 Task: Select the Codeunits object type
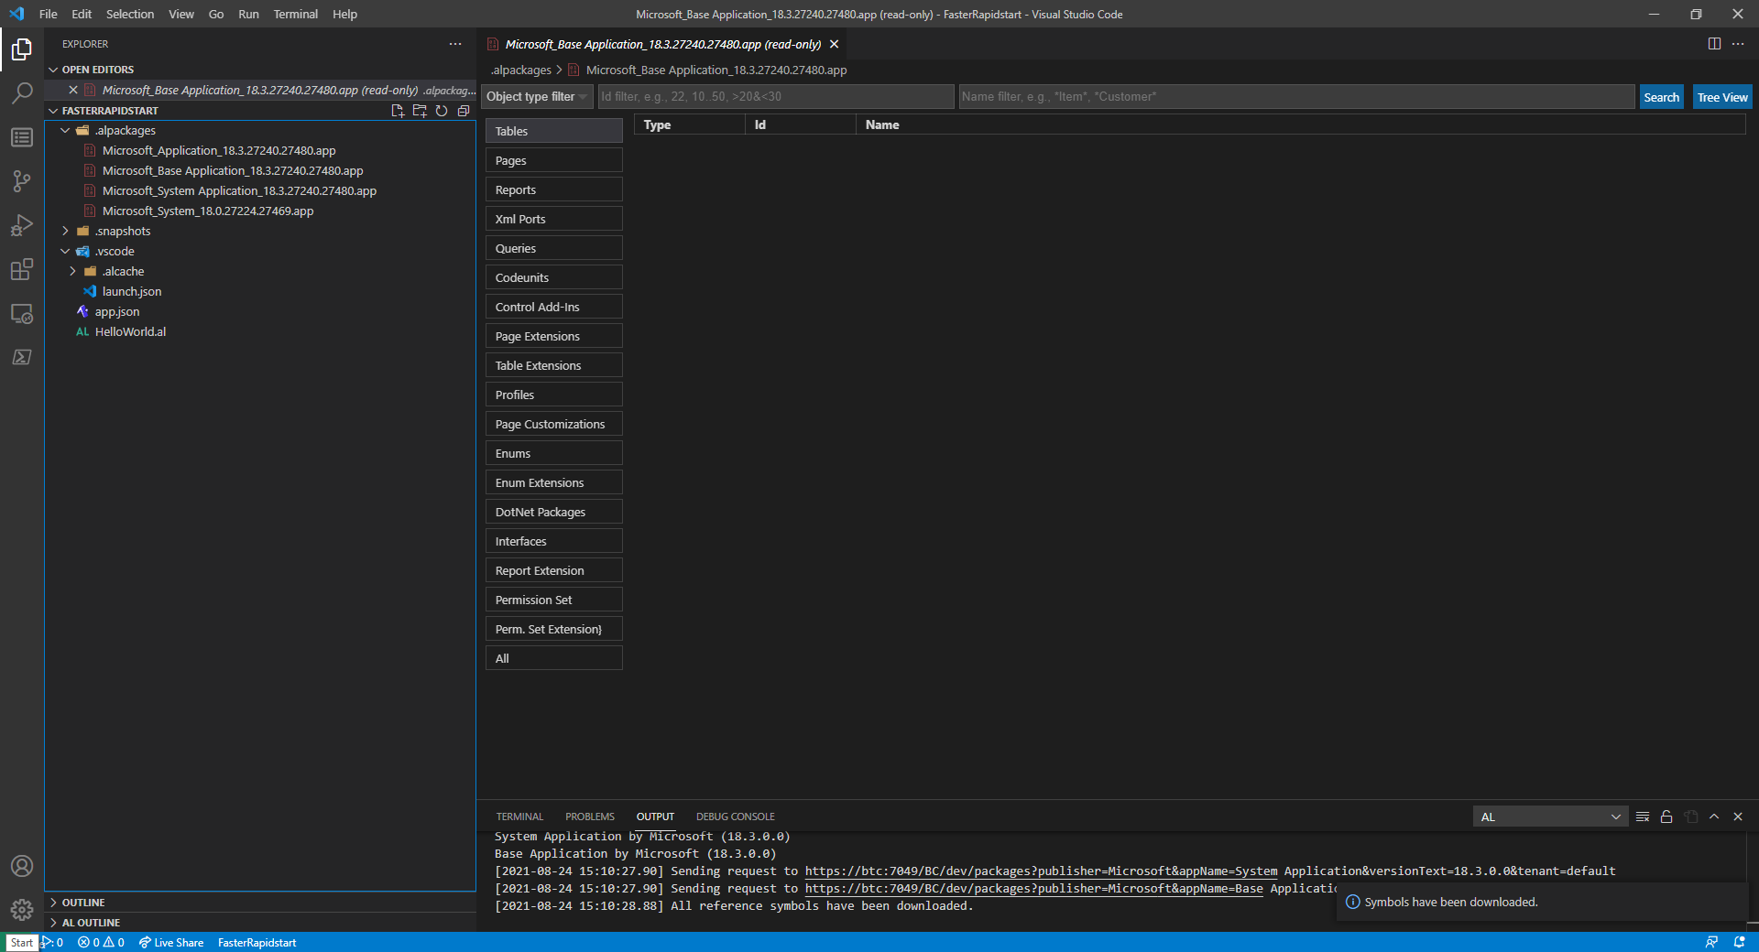553,276
